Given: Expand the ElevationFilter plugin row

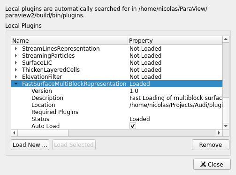Looking at the screenshot, I should pyautogui.click(x=16, y=77).
